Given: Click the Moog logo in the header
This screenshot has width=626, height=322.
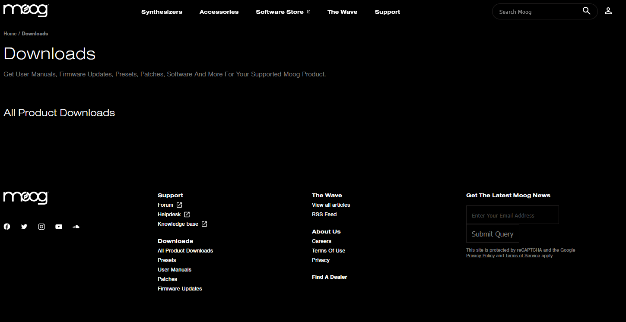Looking at the screenshot, I should 26,10.
